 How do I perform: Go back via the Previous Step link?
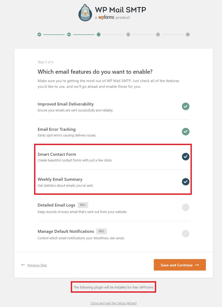point(37,265)
